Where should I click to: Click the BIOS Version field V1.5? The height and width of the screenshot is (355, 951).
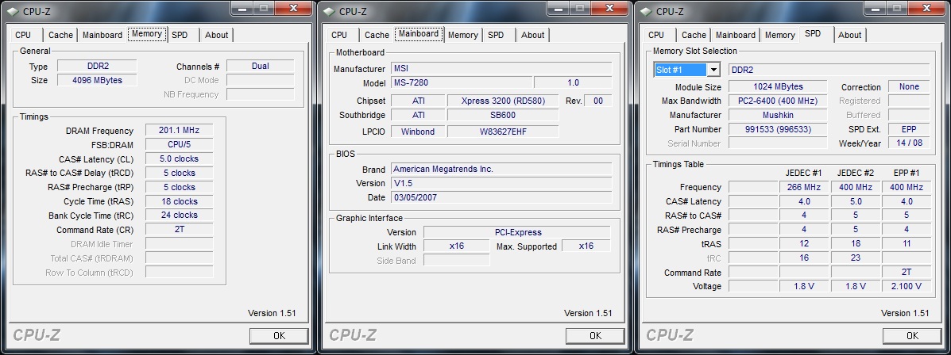click(x=501, y=183)
